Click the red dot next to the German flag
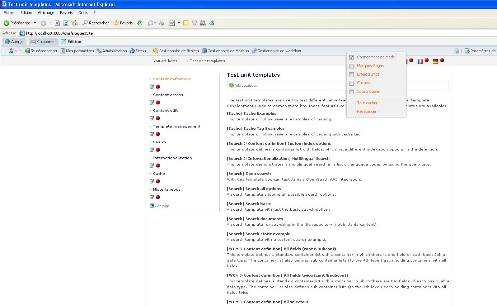This screenshot has width=497, height=306. (442, 60)
